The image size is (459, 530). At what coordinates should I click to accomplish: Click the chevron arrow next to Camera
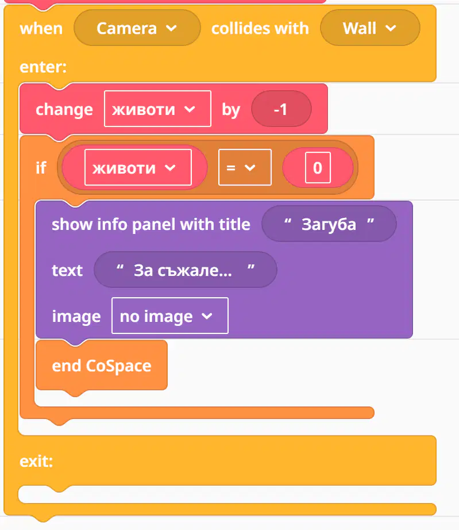[x=172, y=28]
